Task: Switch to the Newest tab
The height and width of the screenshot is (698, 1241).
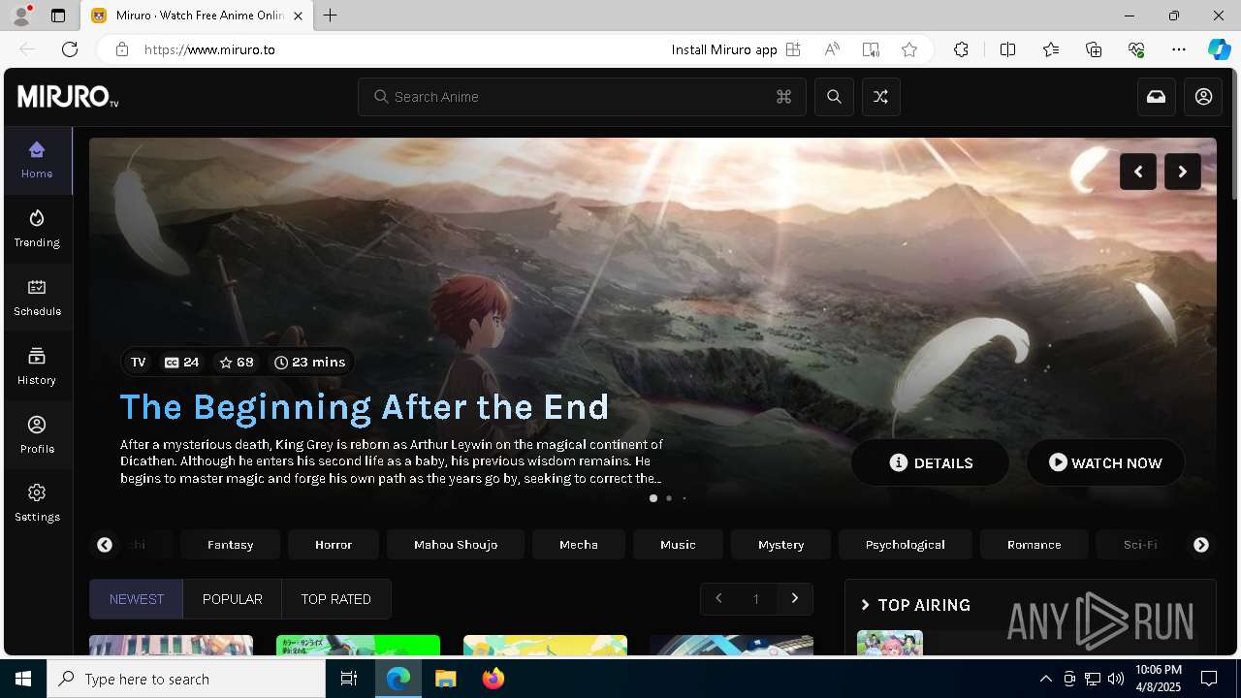Action: [x=137, y=599]
